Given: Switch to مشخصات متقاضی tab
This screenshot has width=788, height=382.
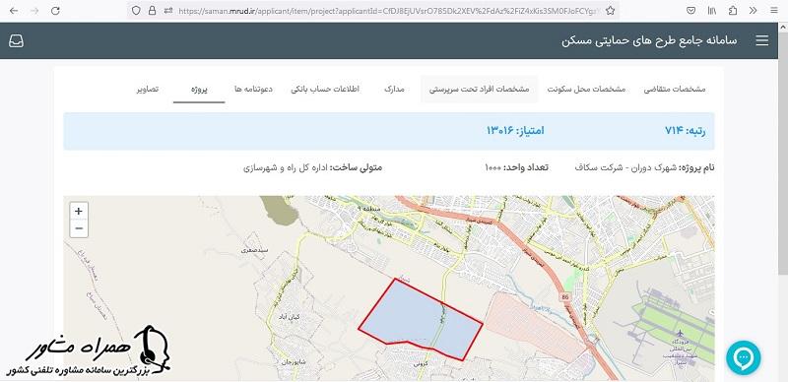Looking at the screenshot, I should point(675,89).
